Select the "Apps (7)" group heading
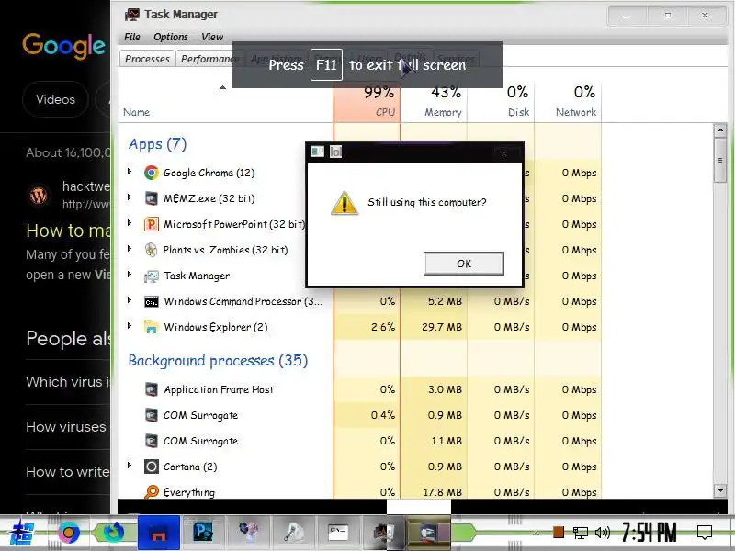The width and height of the screenshot is (735, 551). click(x=157, y=144)
